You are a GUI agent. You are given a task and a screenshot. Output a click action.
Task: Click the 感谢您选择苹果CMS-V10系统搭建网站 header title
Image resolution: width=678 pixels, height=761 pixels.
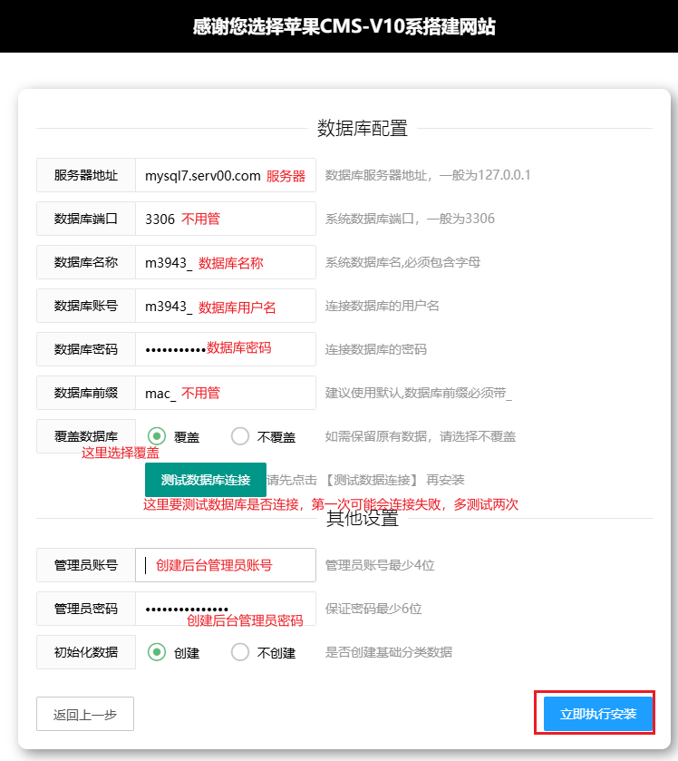tap(344, 26)
